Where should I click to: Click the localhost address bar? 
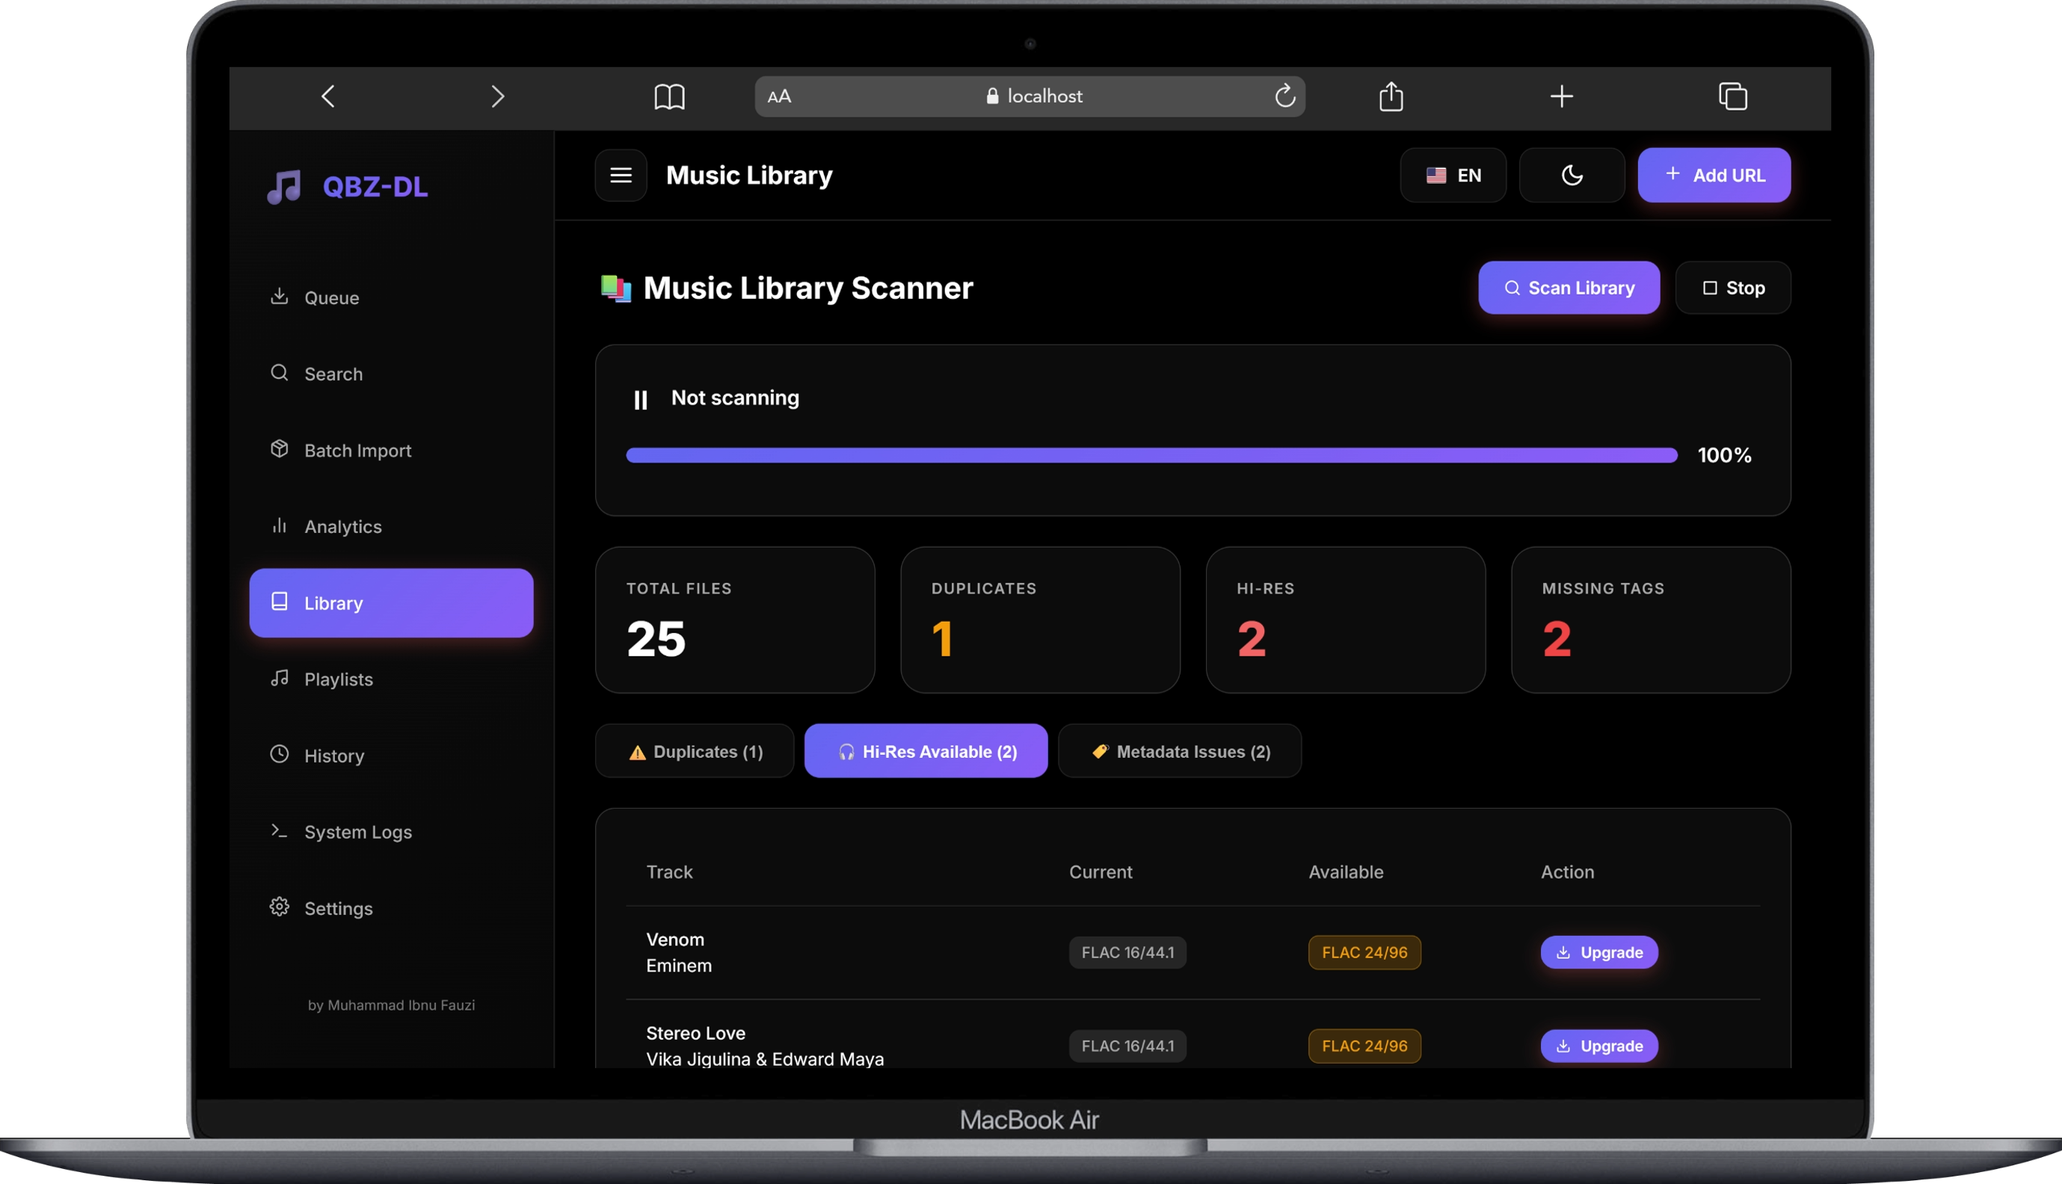pos(1030,96)
